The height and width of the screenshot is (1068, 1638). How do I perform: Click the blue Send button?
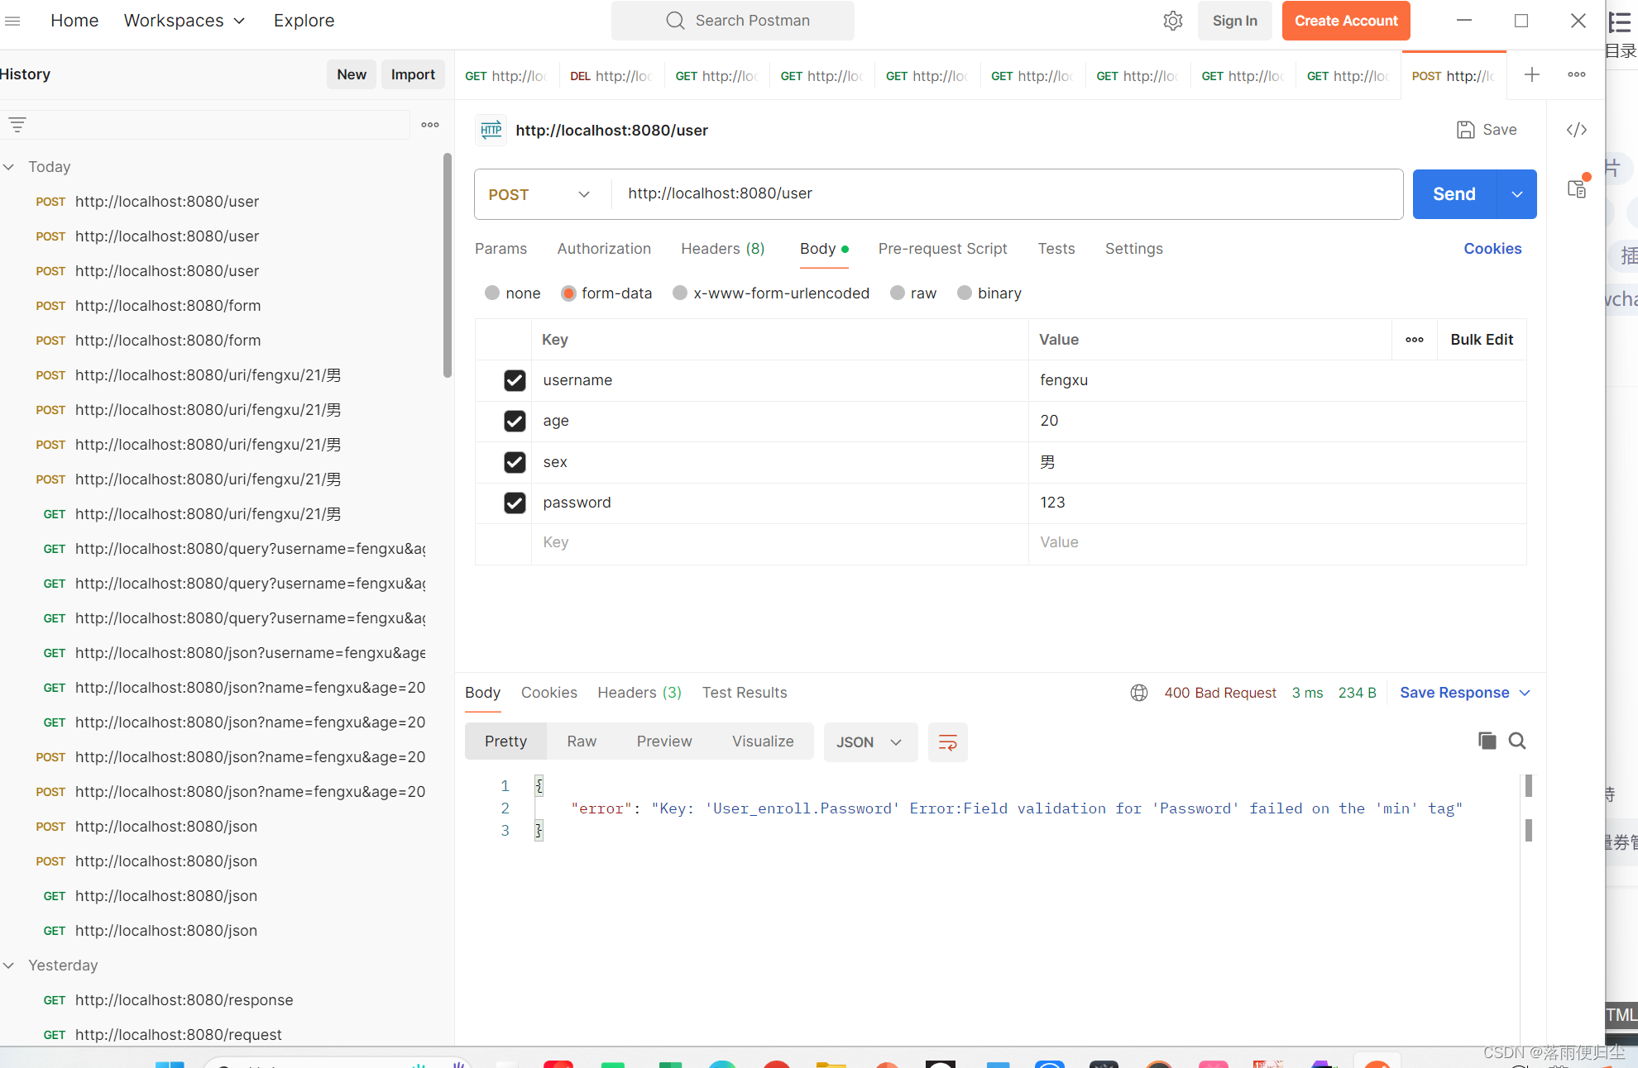(1454, 194)
